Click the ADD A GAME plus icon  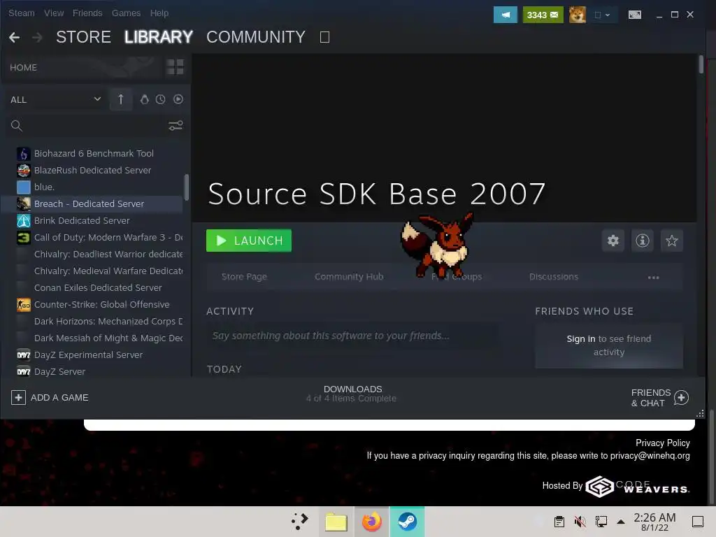(18, 398)
